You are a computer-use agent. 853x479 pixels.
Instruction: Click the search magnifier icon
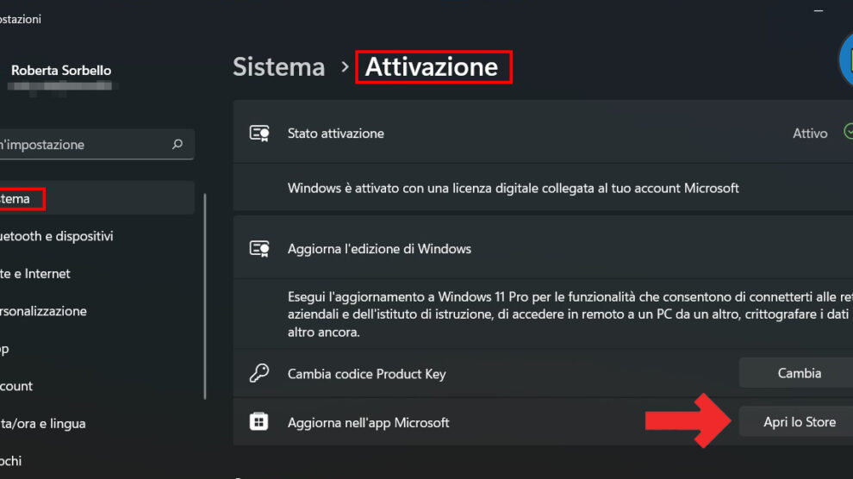(x=177, y=145)
